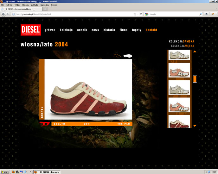
Task: Select the second pink shoe thumbnail
Action: coord(179,70)
